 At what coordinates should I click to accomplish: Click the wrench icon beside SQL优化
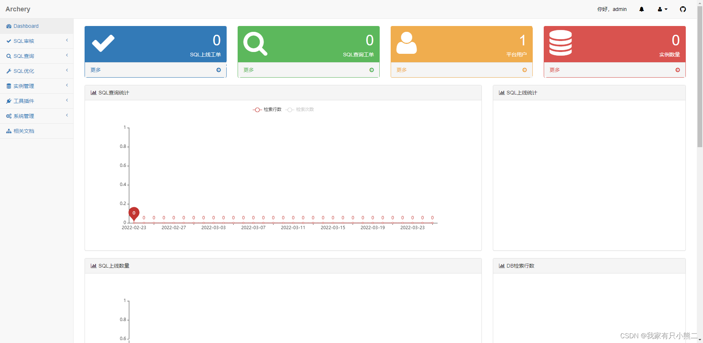[9, 71]
